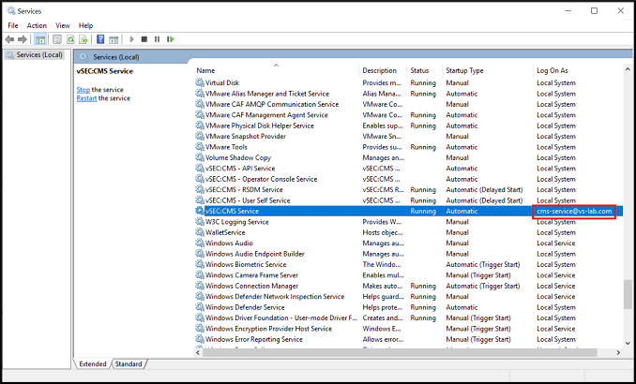
Task: Switch to the Standard tab
Action: click(x=129, y=363)
